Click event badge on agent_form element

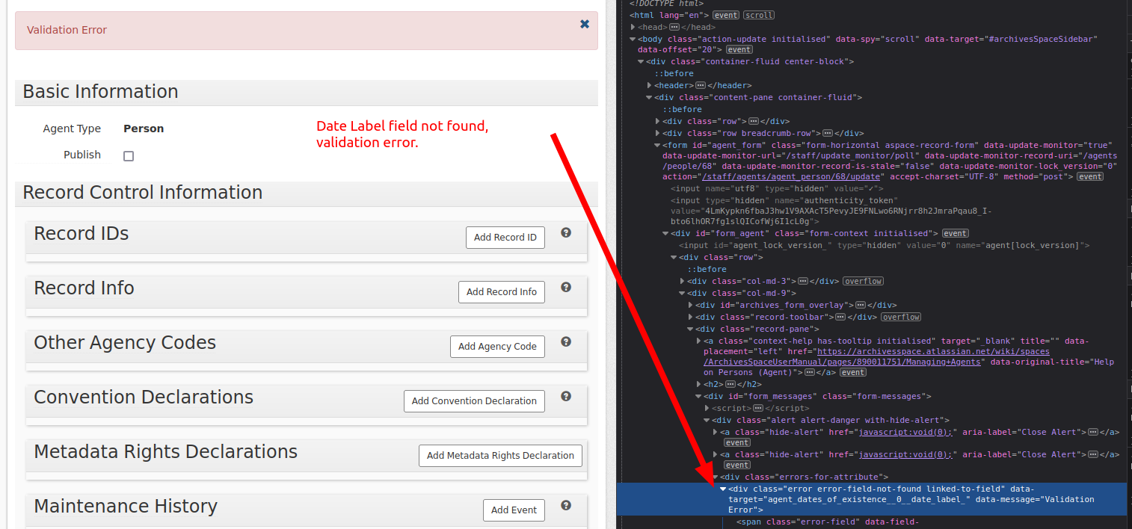(x=1090, y=176)
